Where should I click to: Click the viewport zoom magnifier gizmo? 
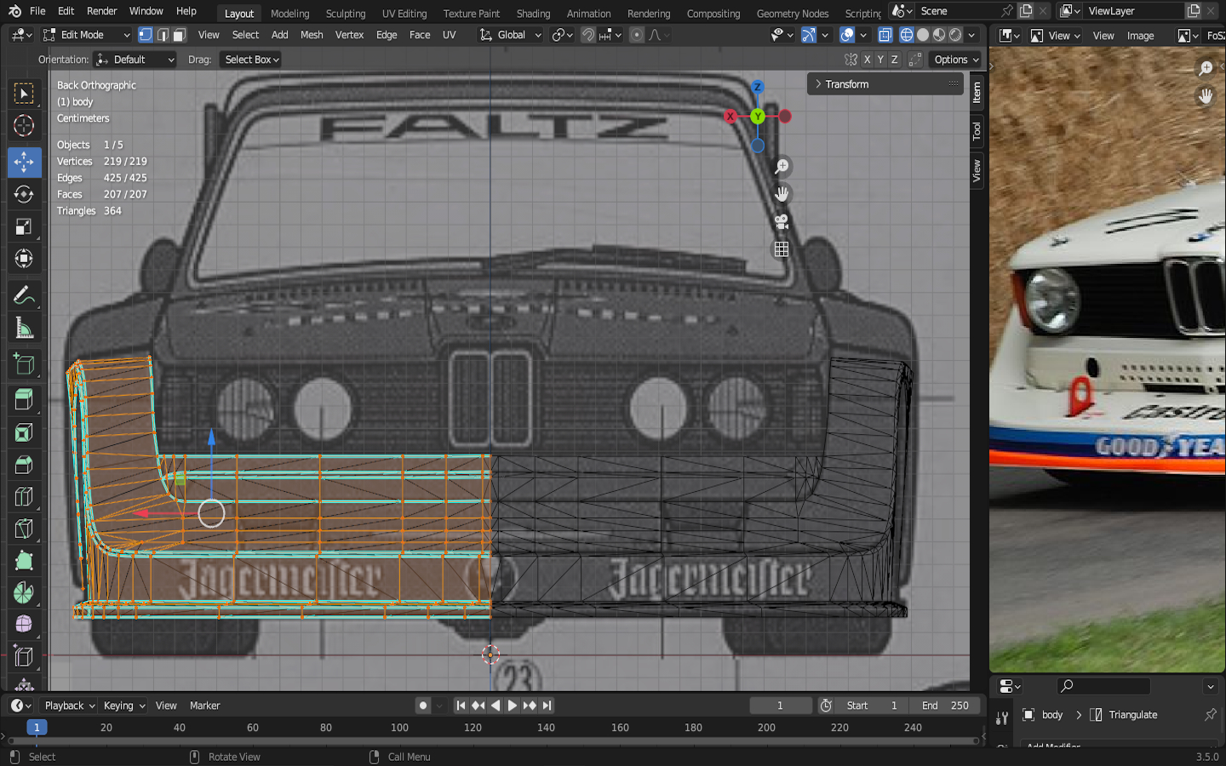coord(782,167)
